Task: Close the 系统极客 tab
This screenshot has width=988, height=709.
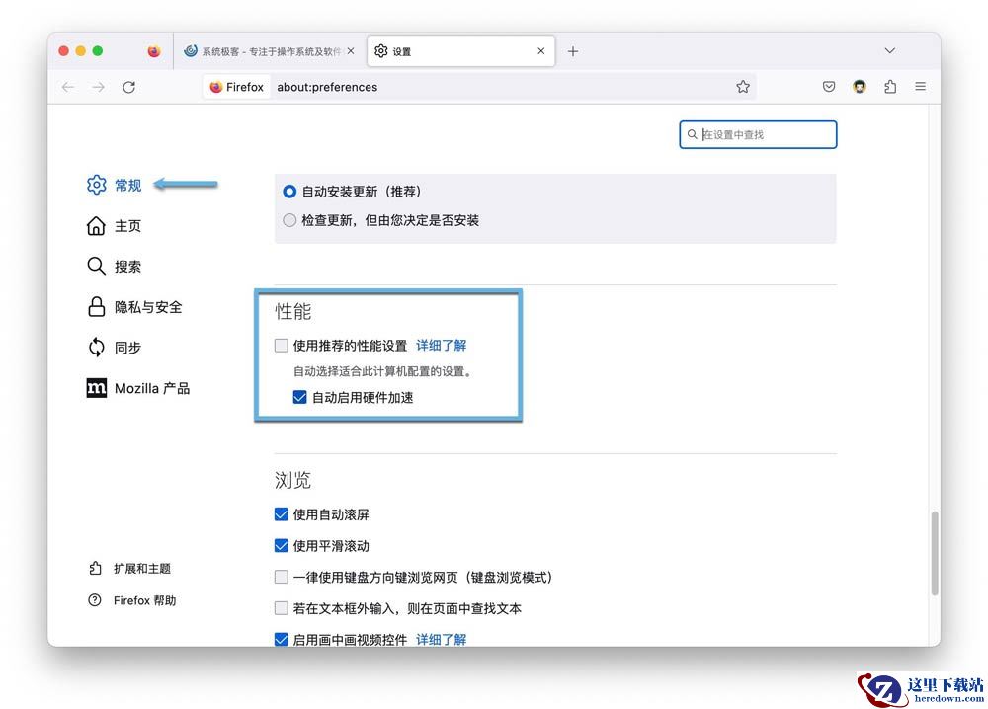Action: 351,51
